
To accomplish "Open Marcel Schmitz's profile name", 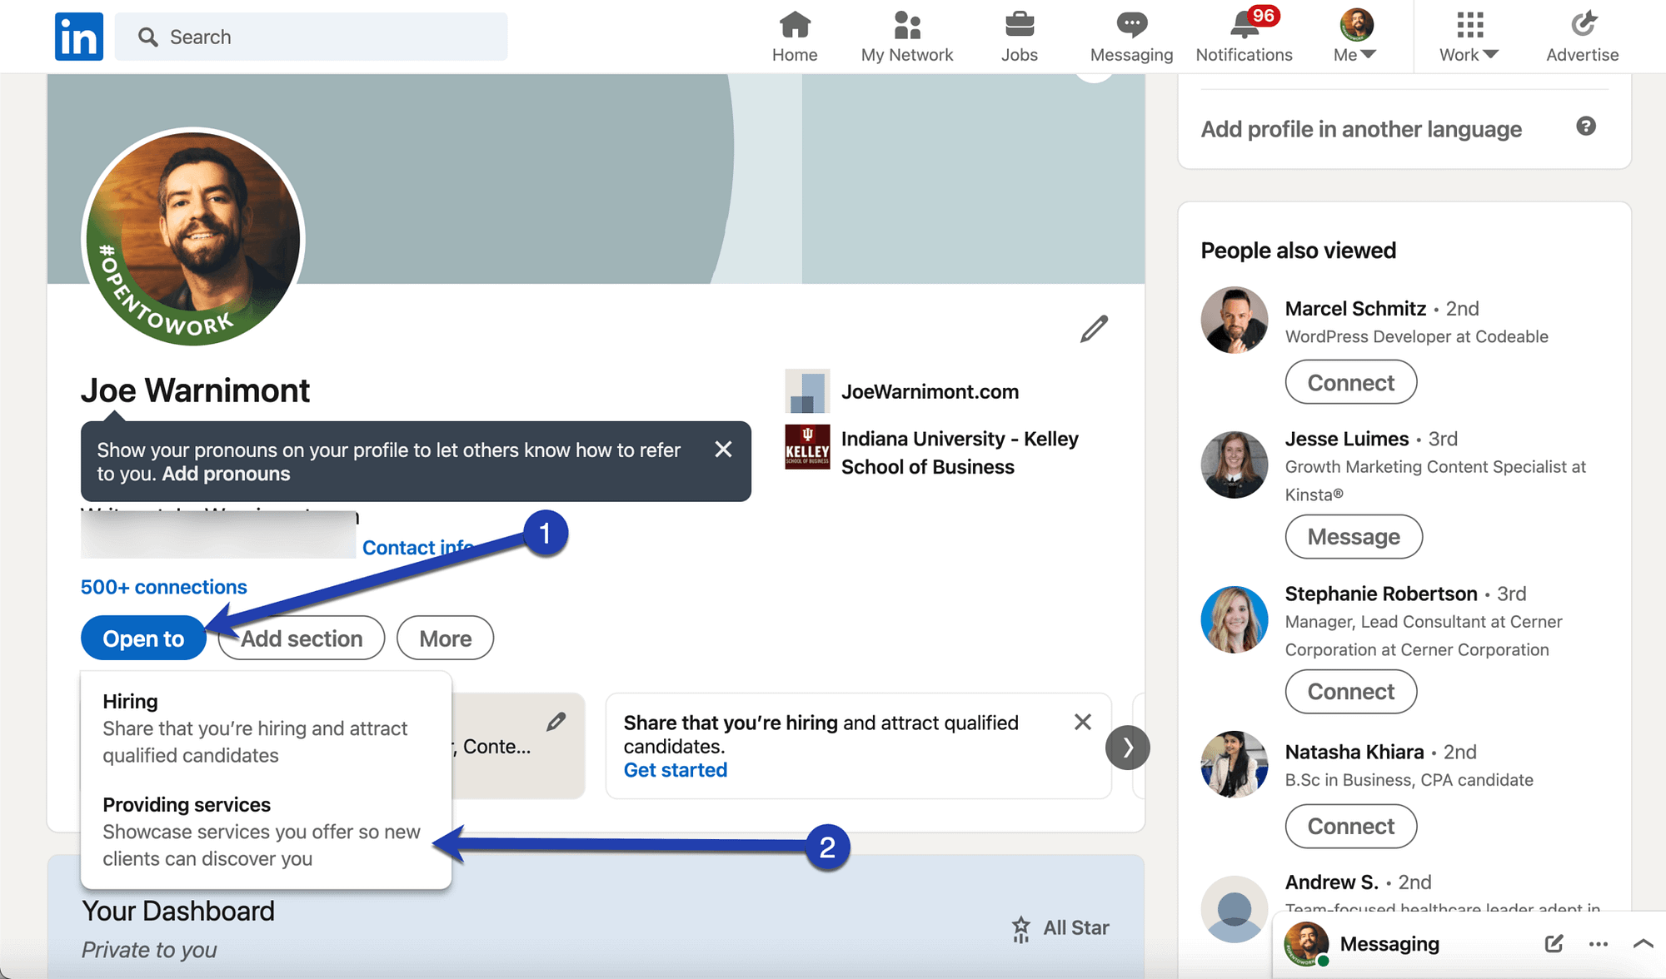I will click(x=1355, y=309).
